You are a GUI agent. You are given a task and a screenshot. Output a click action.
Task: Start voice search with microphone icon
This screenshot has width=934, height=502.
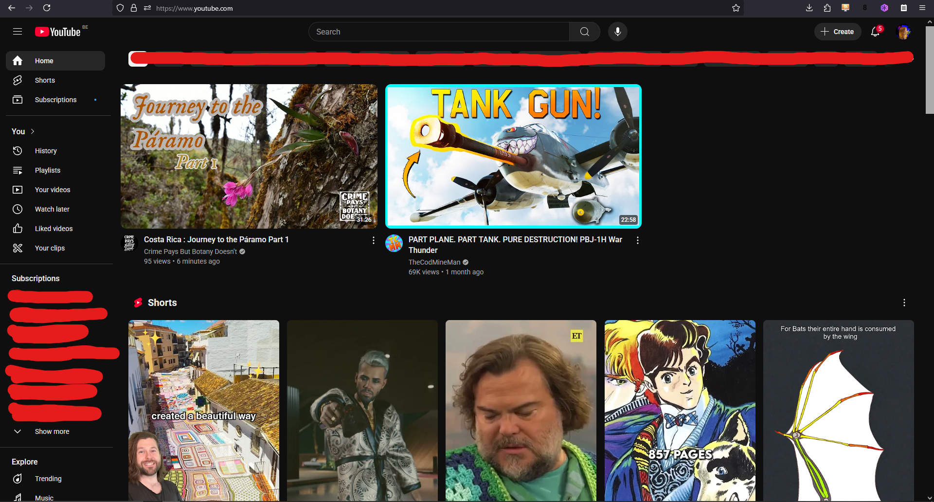click(617, 32)
